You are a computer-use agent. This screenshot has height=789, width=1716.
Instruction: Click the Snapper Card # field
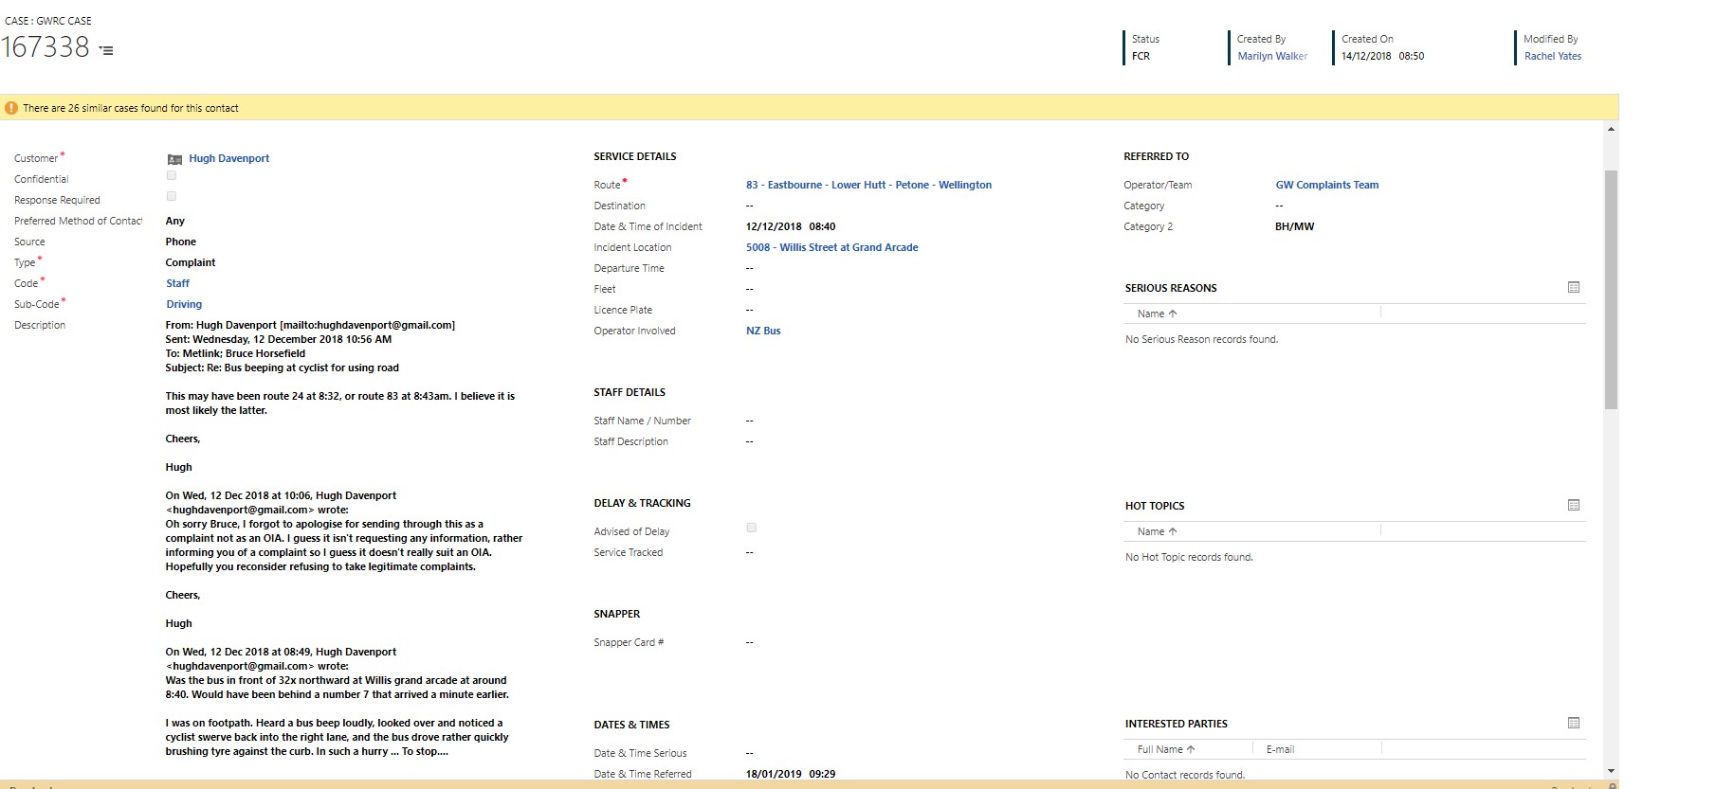[749, 642]
